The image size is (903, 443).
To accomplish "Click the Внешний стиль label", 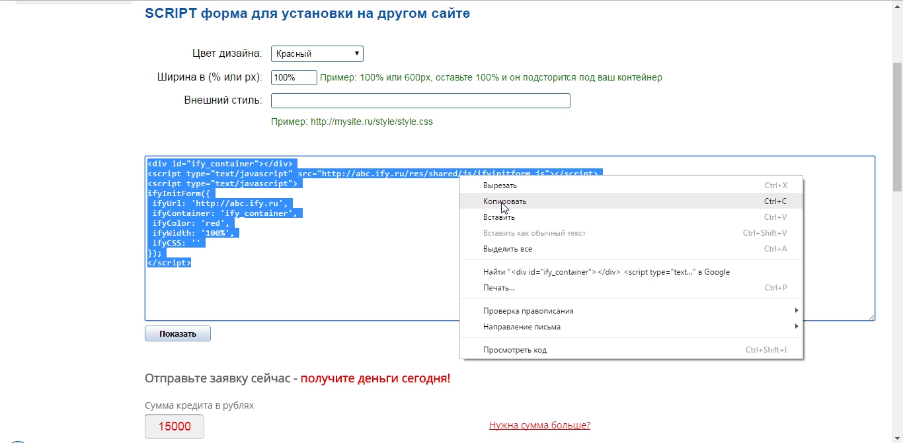I will pyautogui.click(x=223, y=100).
